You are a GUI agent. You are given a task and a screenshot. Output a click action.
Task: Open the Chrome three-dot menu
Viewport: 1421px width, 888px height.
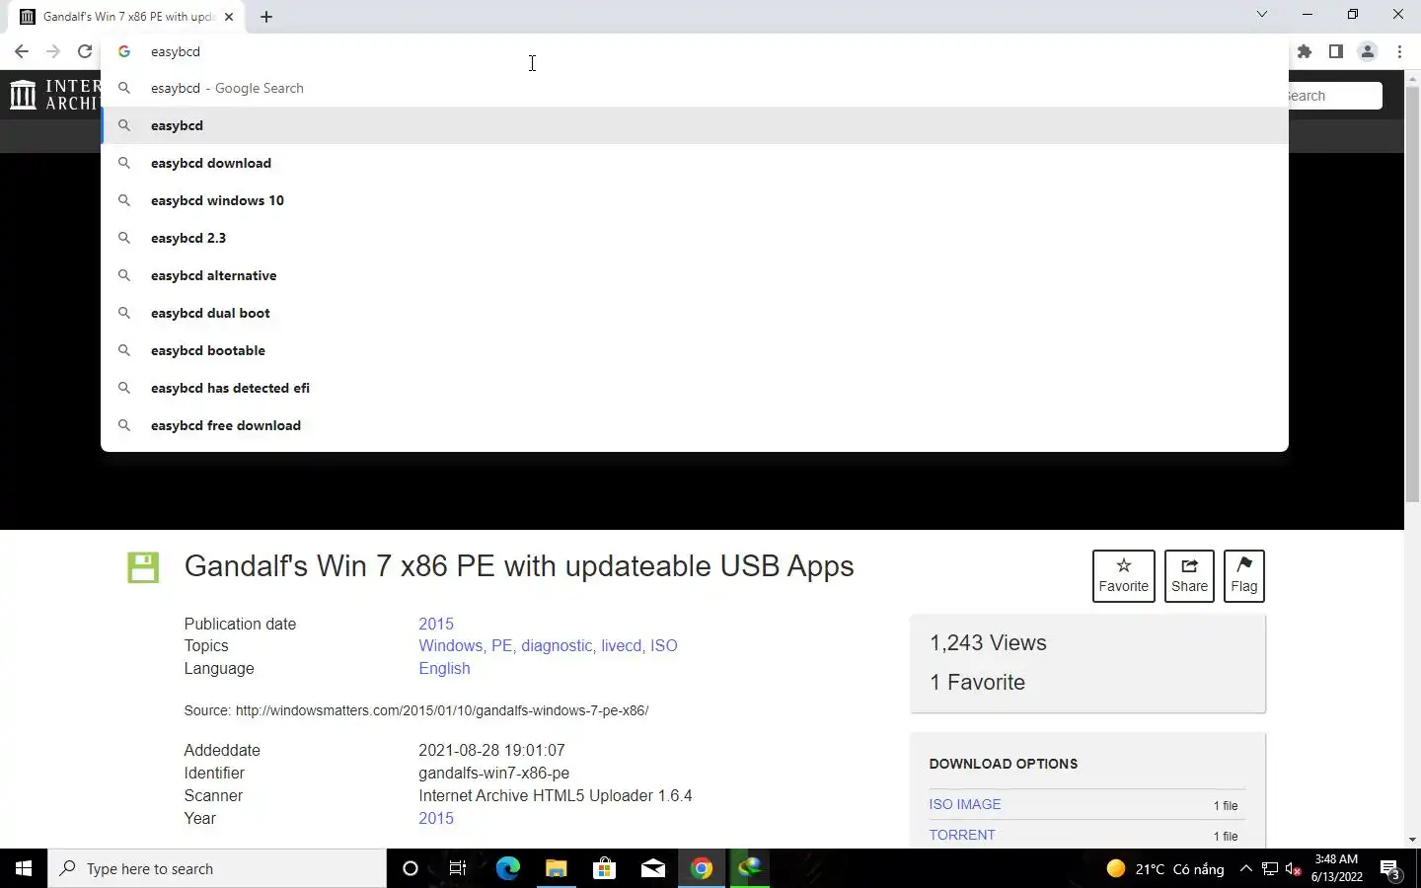1399,51
